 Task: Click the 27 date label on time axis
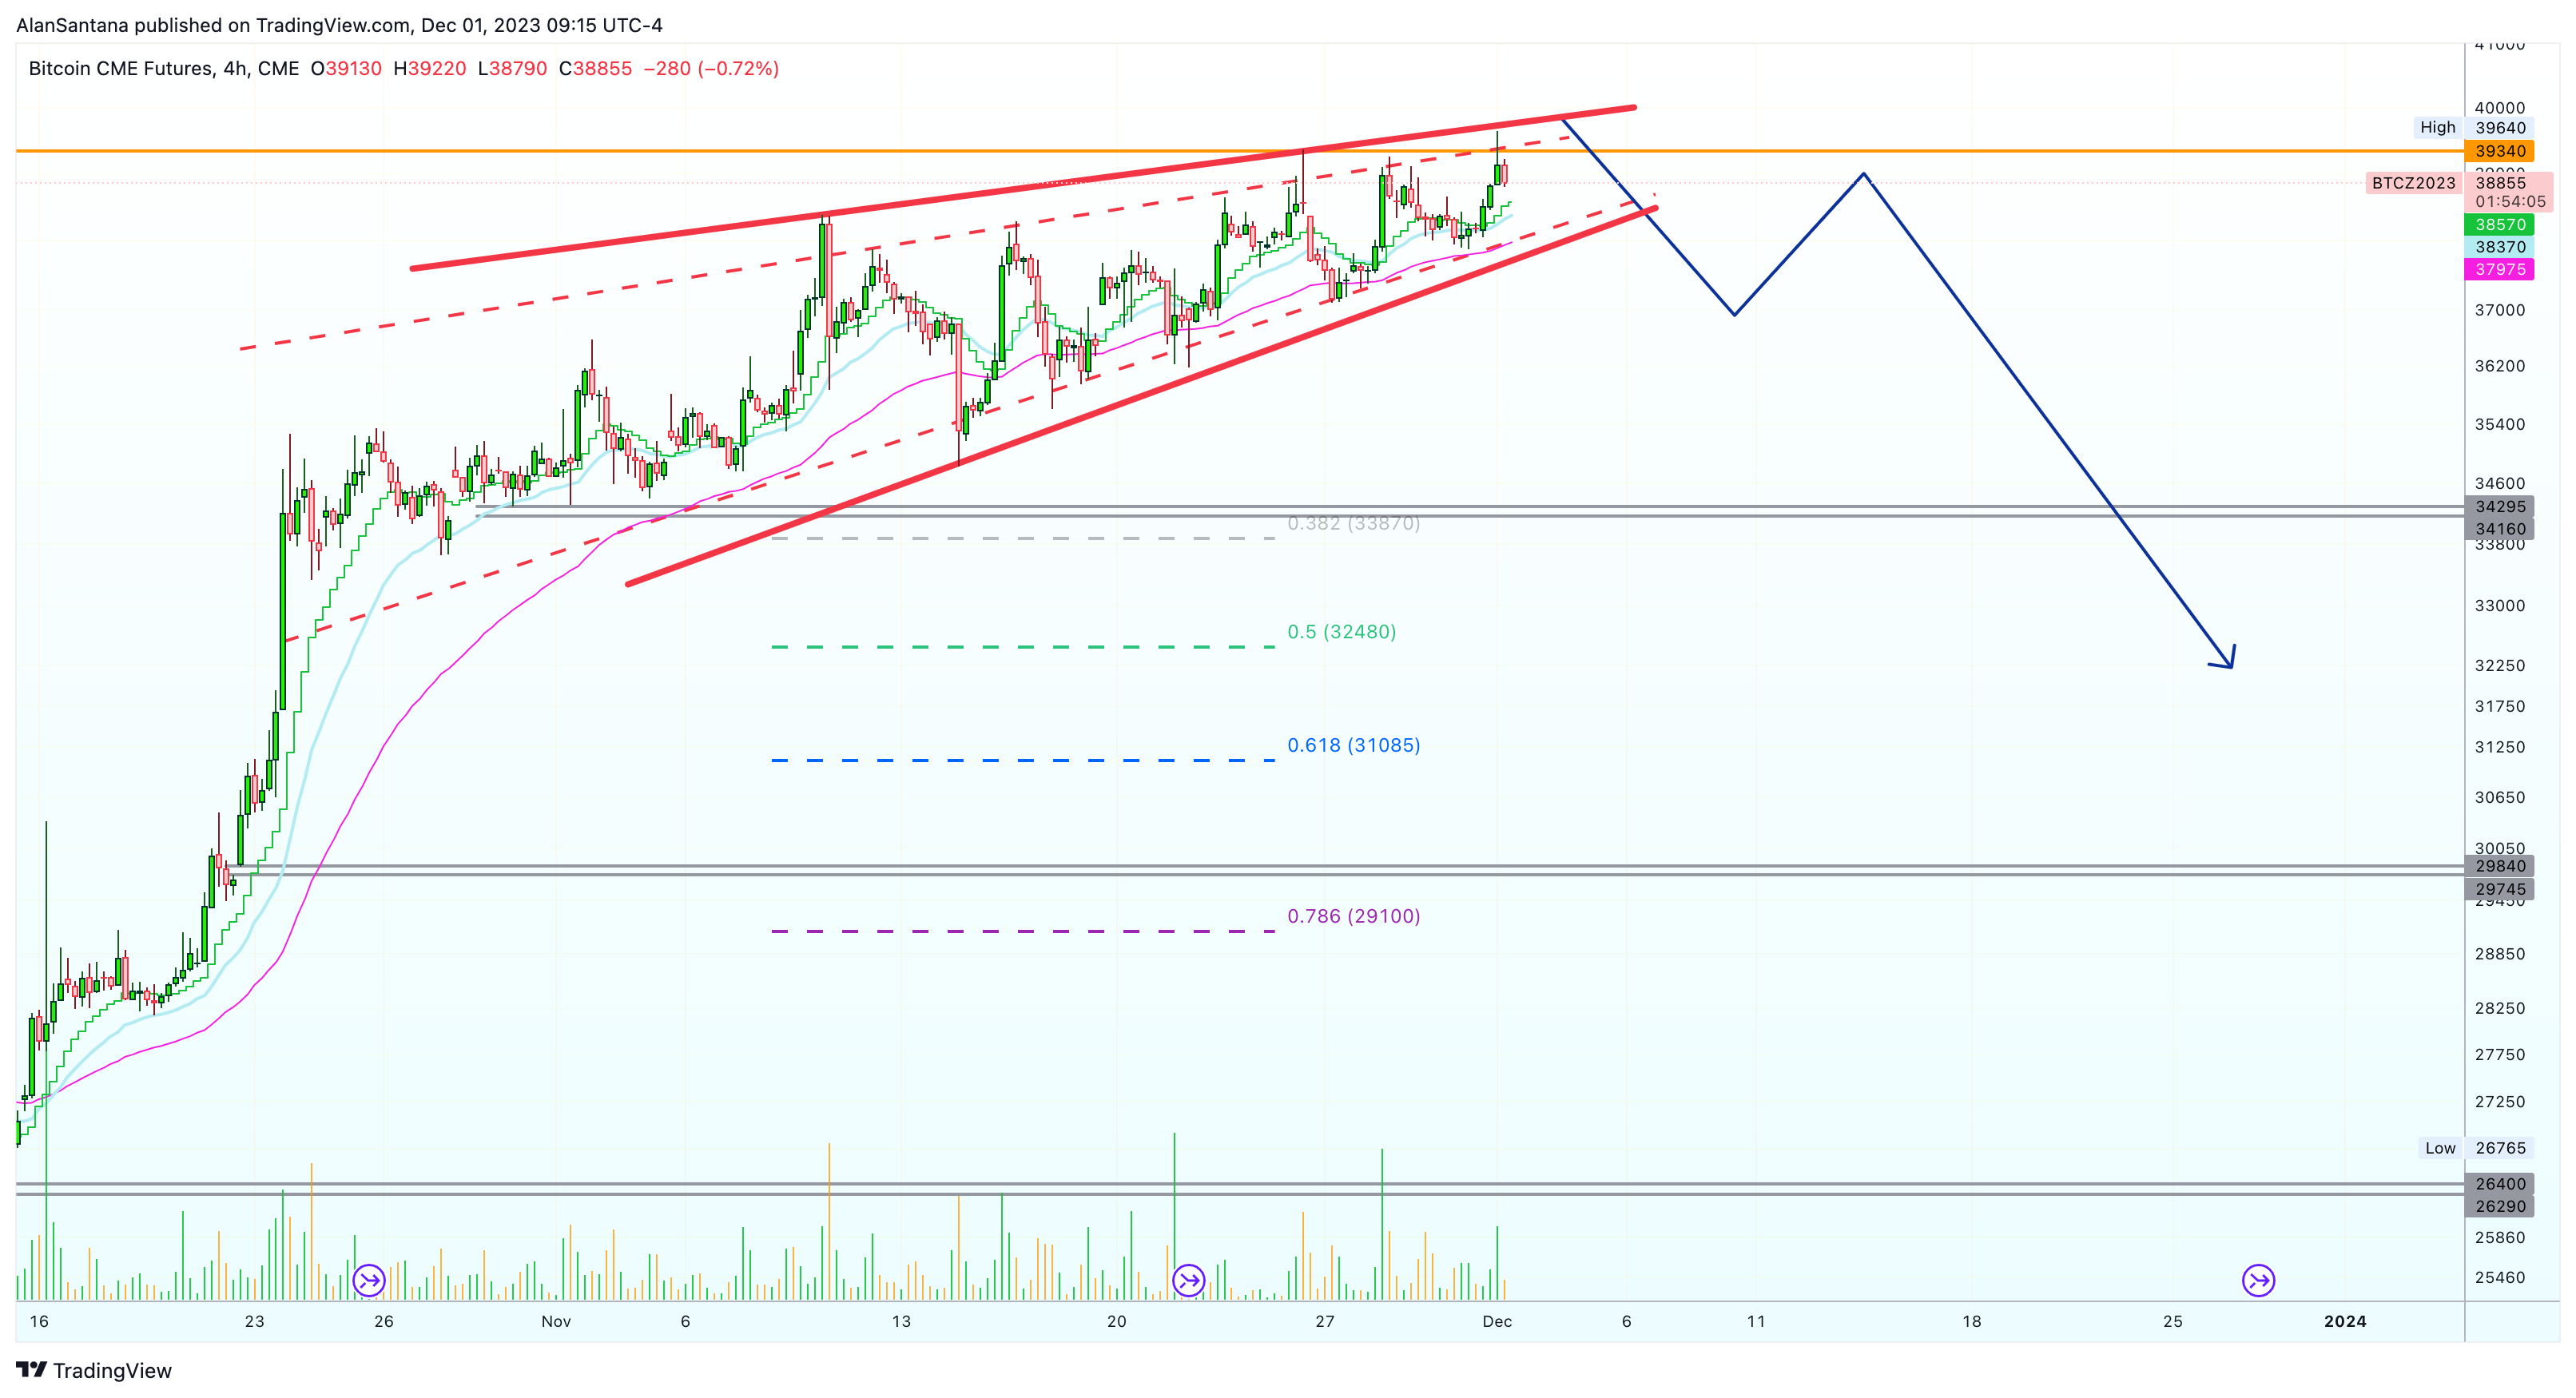tap(1324, 1322)
